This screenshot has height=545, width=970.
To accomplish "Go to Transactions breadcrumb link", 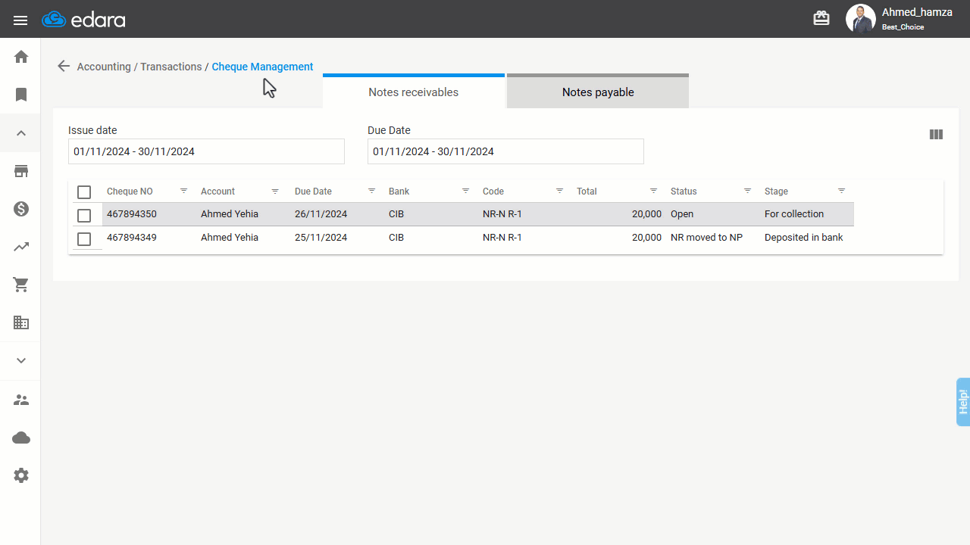I will tap(171, 67).
